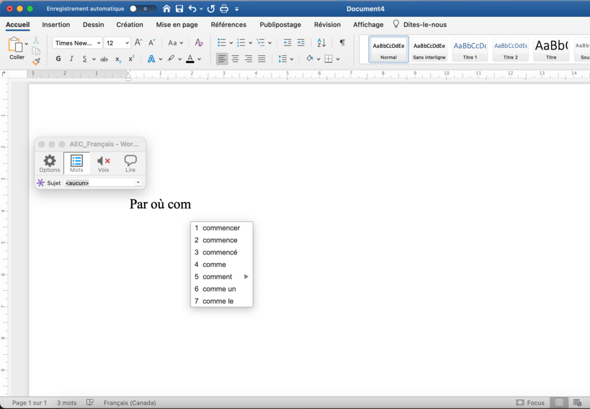Toggle the Enregistrement automatique switch
Viewport: 590px width, 409px height.
coord(143,9)
